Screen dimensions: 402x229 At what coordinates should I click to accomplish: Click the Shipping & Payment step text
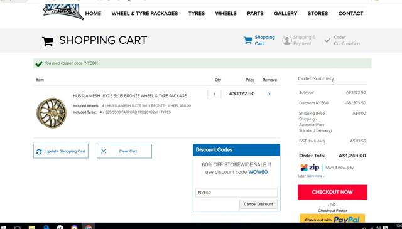tap(304, 41)
